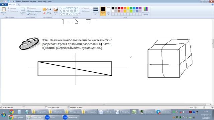Viewport: 214px width, 120px height.
Task: Click the Cut (Вырезать) button
Action: tap(12, 8)
